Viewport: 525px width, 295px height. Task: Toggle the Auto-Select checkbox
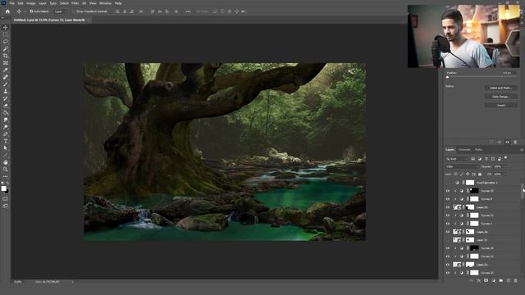coord(31,11)
